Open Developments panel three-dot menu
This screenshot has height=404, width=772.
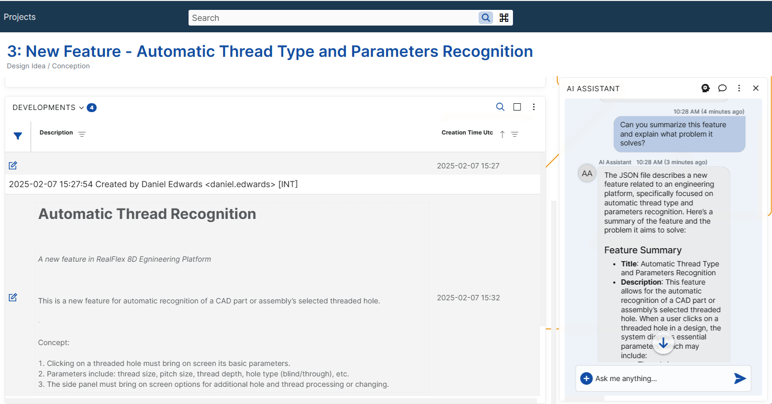(533, 107)
